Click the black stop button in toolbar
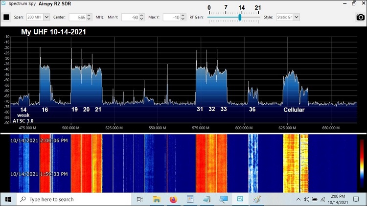This screenshot has width=367, height=206. coord(6,17)
